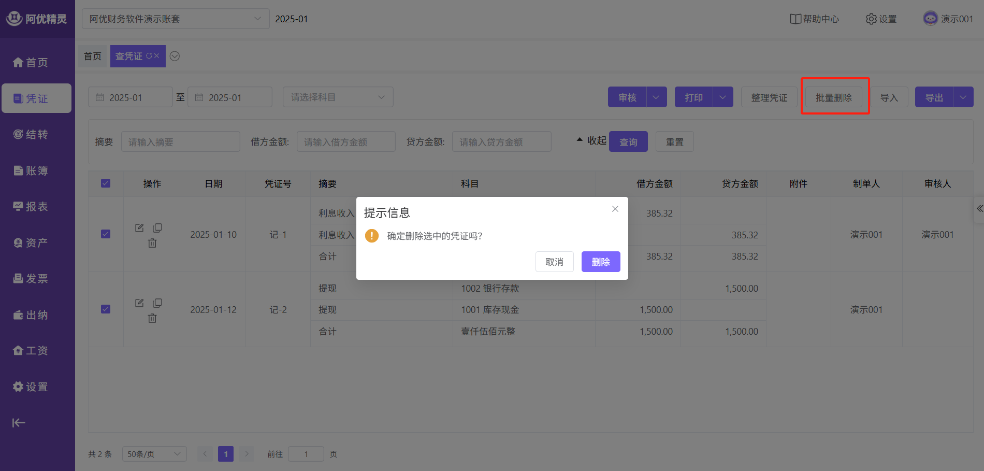Expand the 50条/页 page size dropdown
Viewport: 984px width, 471px height.
click(x=154, y=454)
